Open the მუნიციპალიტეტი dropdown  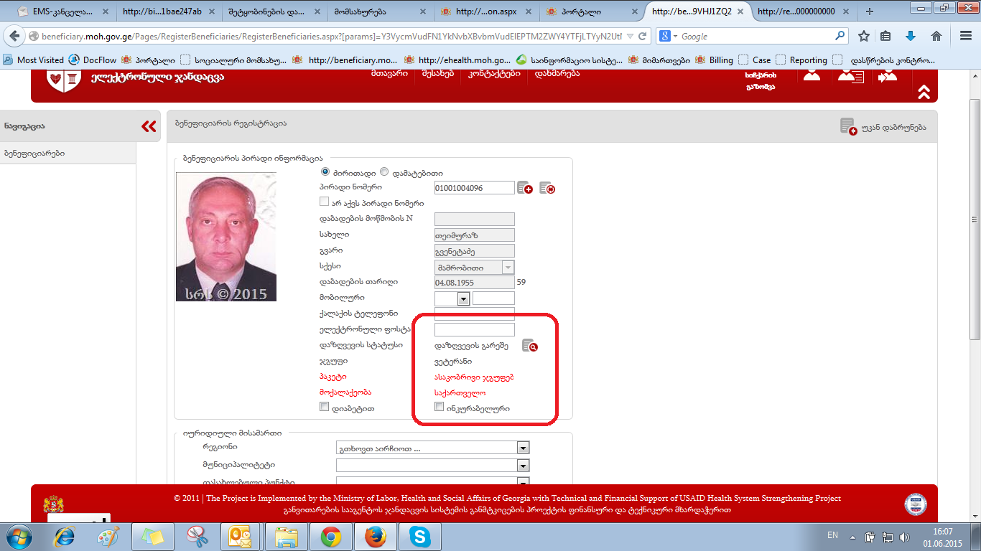[x=523, y=466]
